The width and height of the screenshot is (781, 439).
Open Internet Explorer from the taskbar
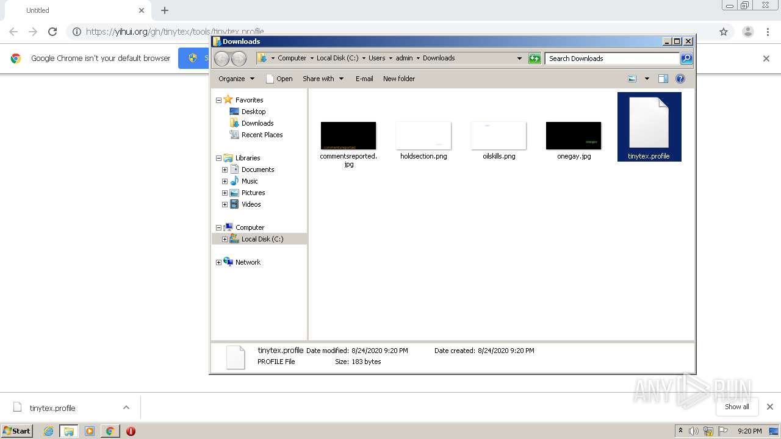[48, 431]
